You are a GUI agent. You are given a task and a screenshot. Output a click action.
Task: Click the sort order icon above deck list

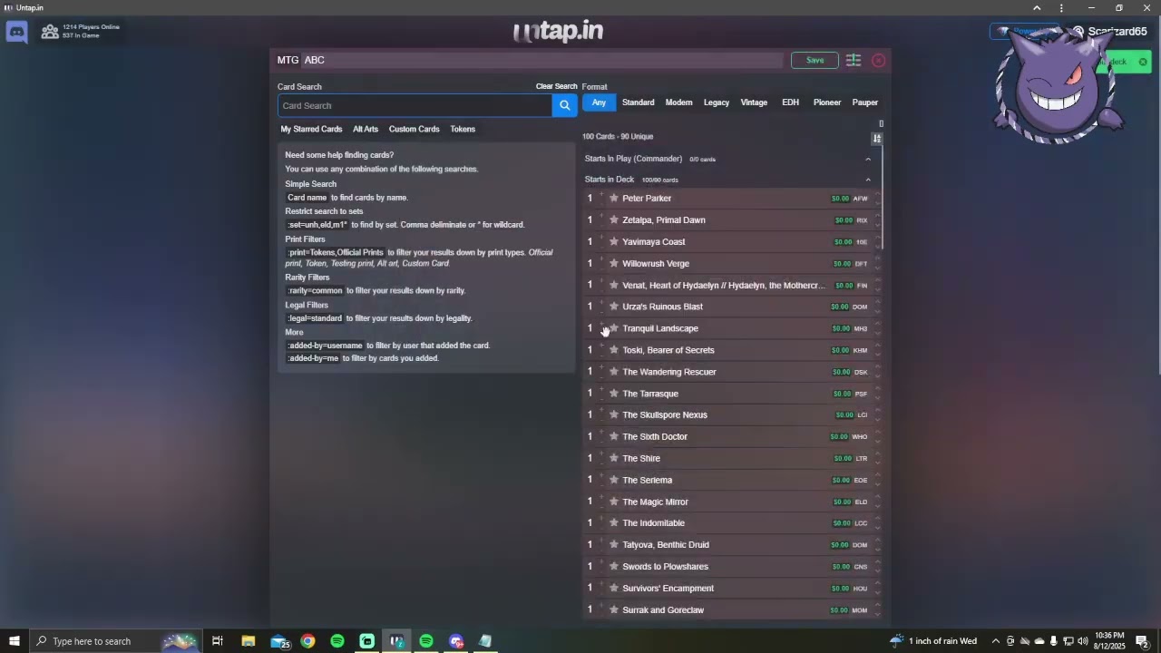point(876,138)
